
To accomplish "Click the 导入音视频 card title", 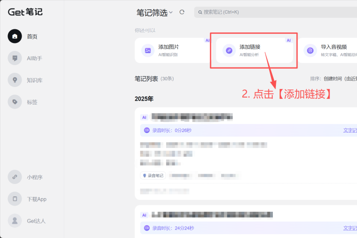I will click(334, 47).
